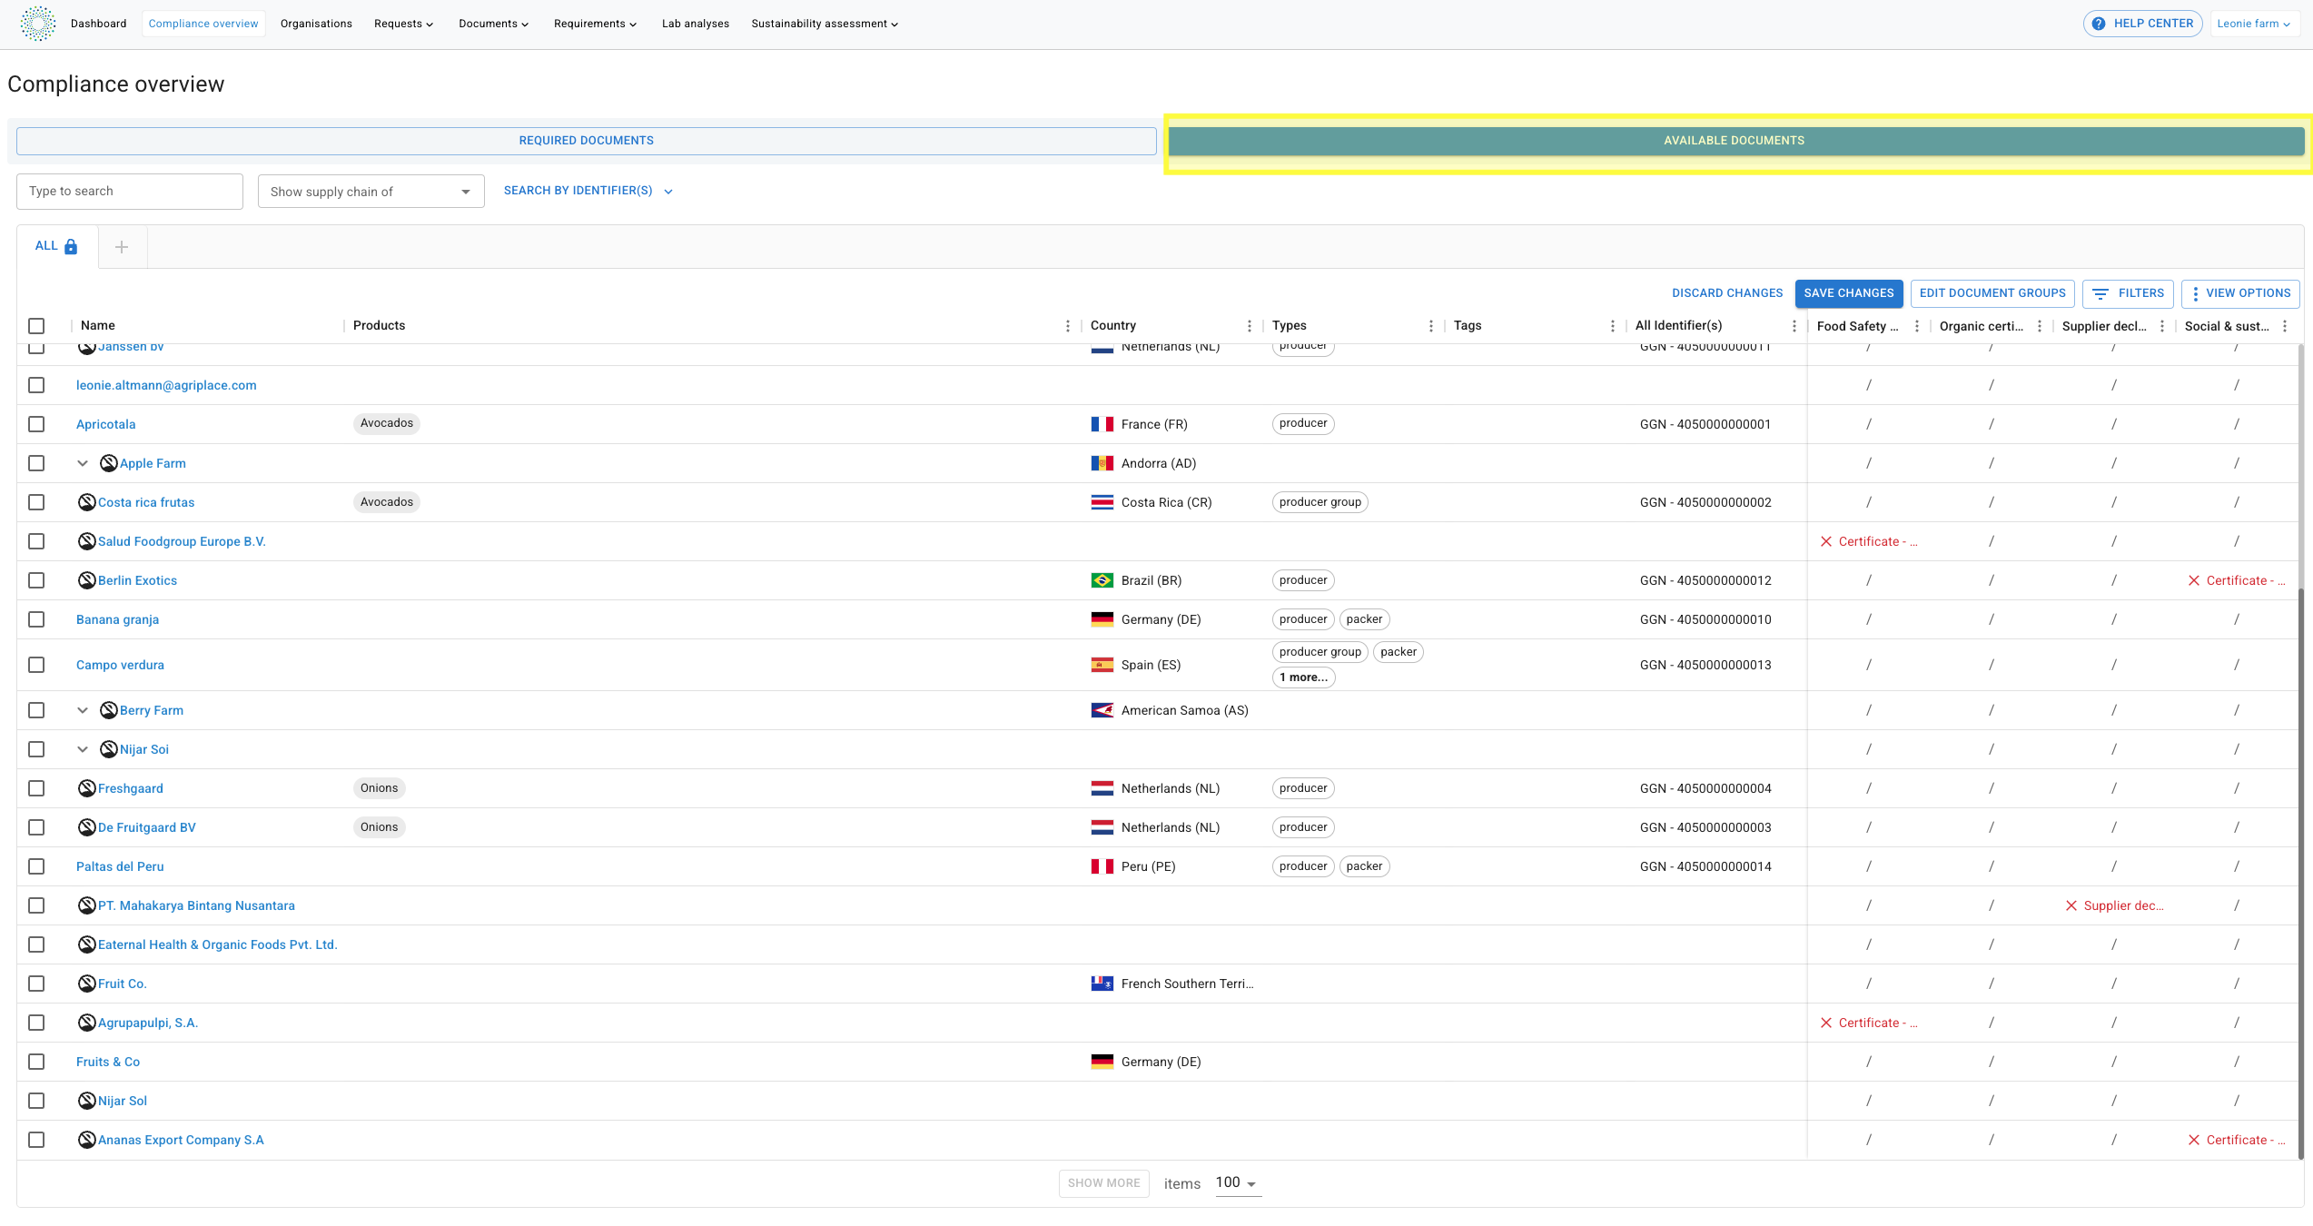The width and height of the screenshot is (2313, 1226).
Task: Go to the Dashboard page
Action: pos(99,24)
